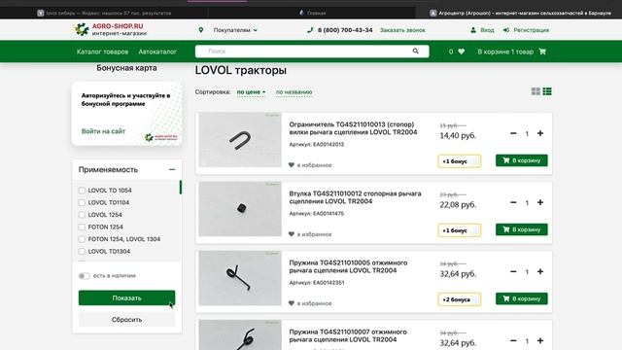Click the Регистрация link
Screen dimensions: 622x350
pos(532,30)
